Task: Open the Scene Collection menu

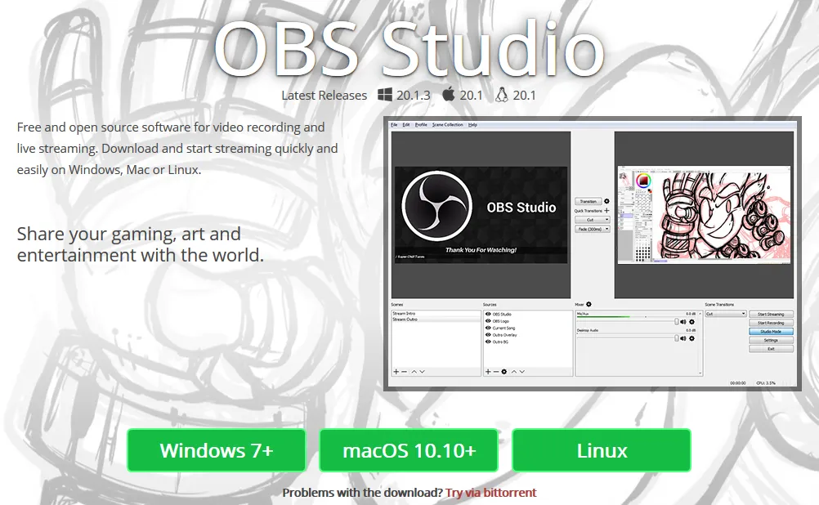Action: [448, 125]
